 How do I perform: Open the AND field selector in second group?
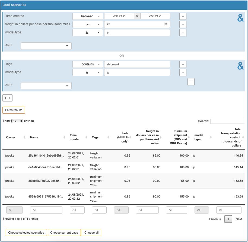(x=46, y=85)
